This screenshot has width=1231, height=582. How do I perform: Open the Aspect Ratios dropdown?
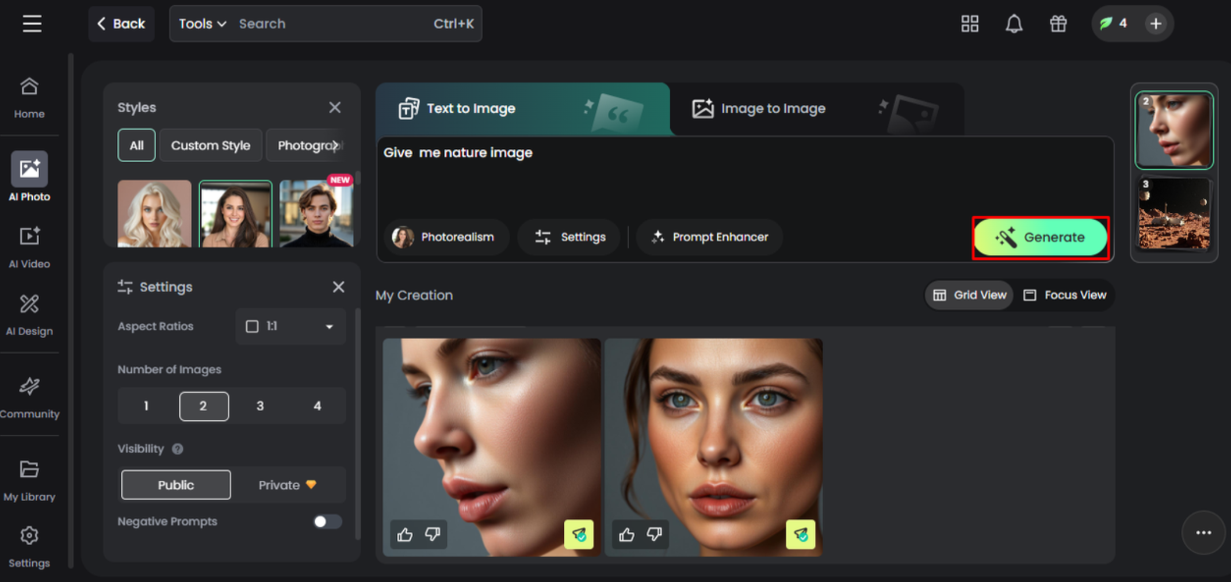point(290,326)
